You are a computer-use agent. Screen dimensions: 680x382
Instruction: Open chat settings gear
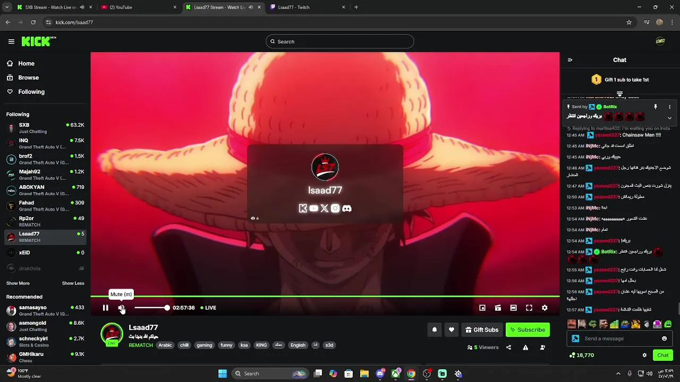[x=644, y=355]
